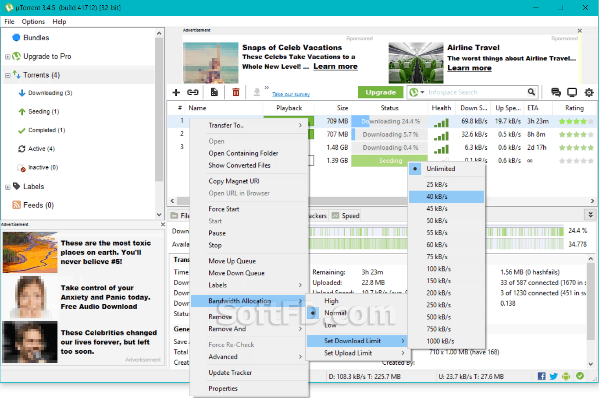
Task: Select Active (4) category
Action: (41, 149)
